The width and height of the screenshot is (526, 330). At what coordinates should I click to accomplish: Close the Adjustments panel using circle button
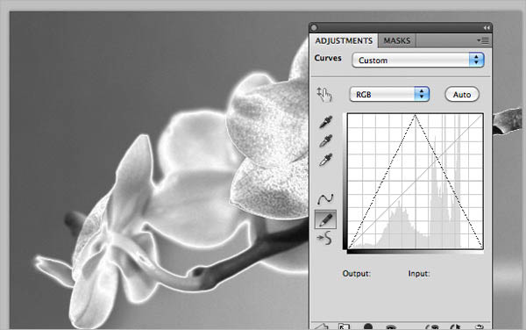point(314,27)
